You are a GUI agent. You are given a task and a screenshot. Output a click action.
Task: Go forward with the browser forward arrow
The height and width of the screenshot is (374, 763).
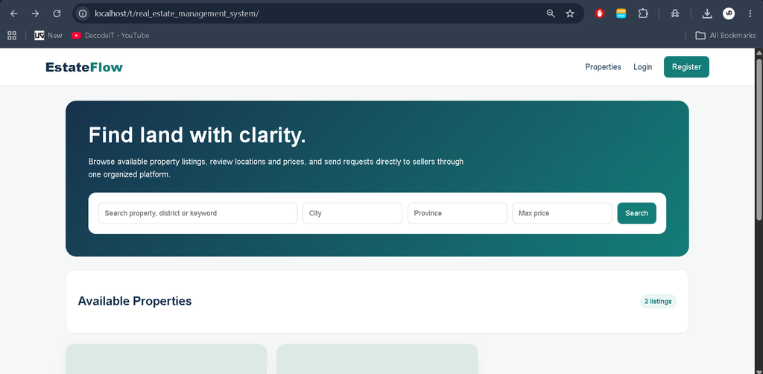click(35, 13)
